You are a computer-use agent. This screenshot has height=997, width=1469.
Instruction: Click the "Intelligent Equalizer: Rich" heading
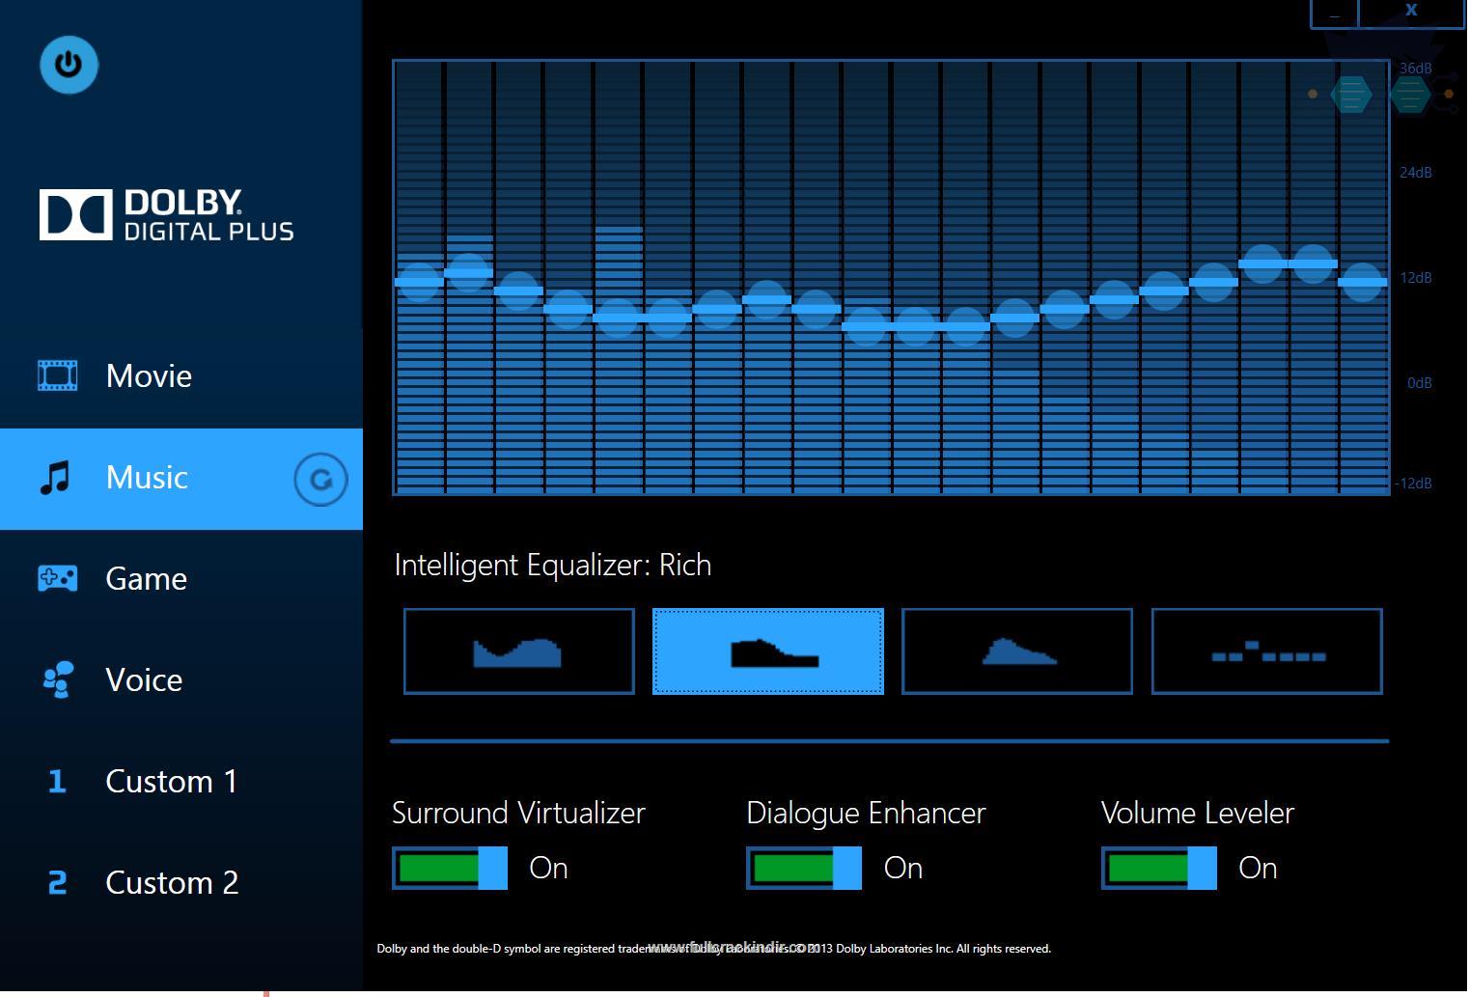(553, 565)
